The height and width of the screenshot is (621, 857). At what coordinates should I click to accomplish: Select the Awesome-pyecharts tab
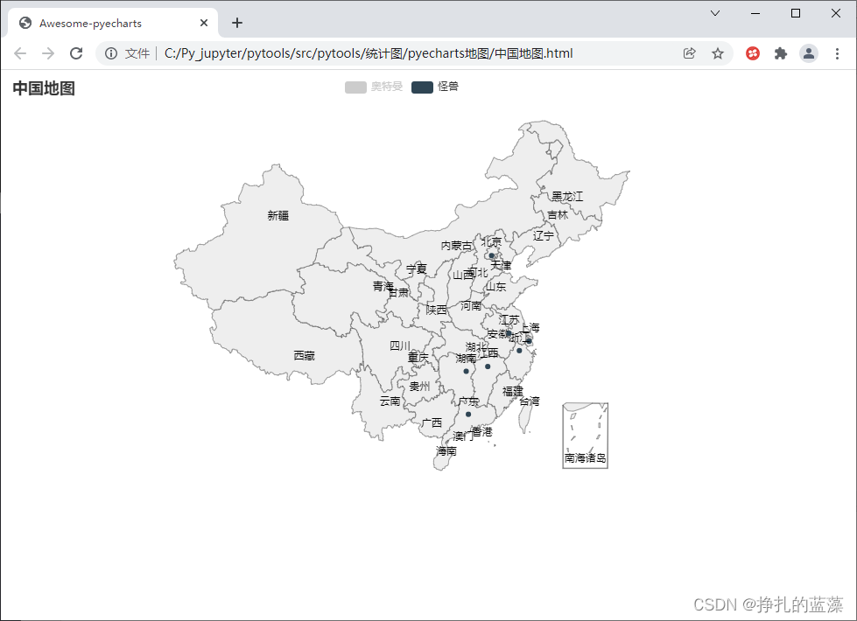point(105,23)
